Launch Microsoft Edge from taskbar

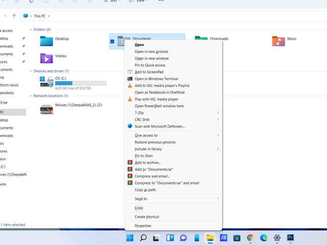pyautogui.click(x=264, y=238)
